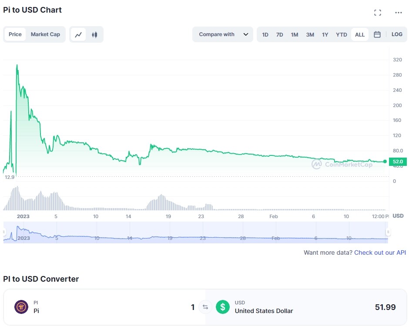Click the Feb label on the time axis
The width and height of the screenshot is (409, 330).
point(273,216)
